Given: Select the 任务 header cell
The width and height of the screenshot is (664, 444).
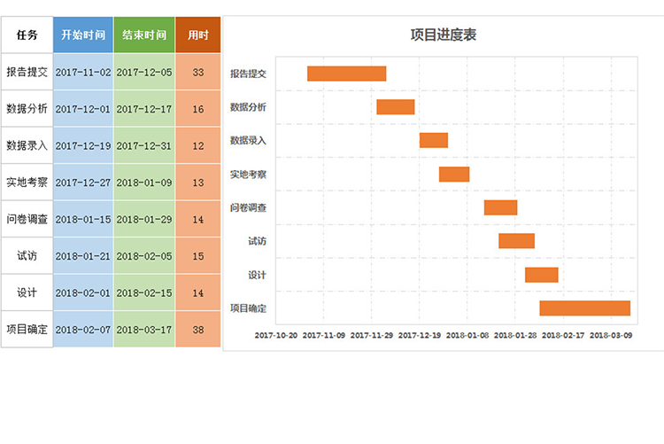Looking at the screenshot, I should [x=27, y=35].
